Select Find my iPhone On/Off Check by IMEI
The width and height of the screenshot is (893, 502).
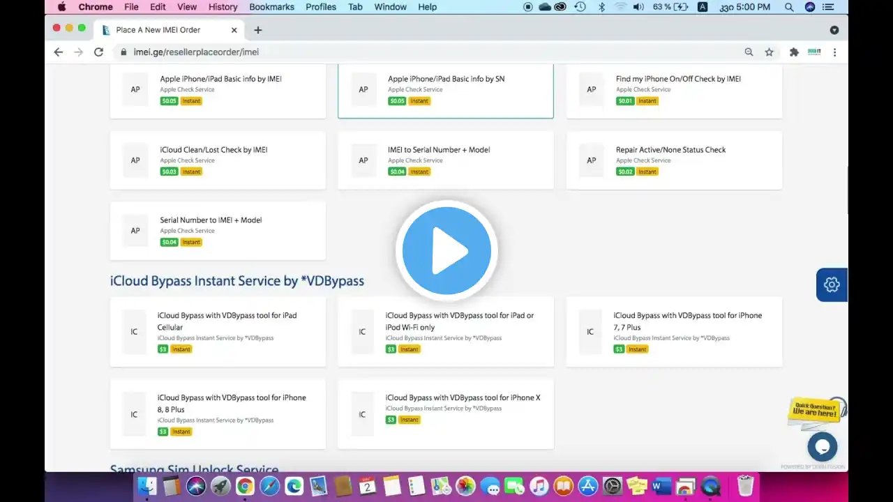(x=674, y=90)
